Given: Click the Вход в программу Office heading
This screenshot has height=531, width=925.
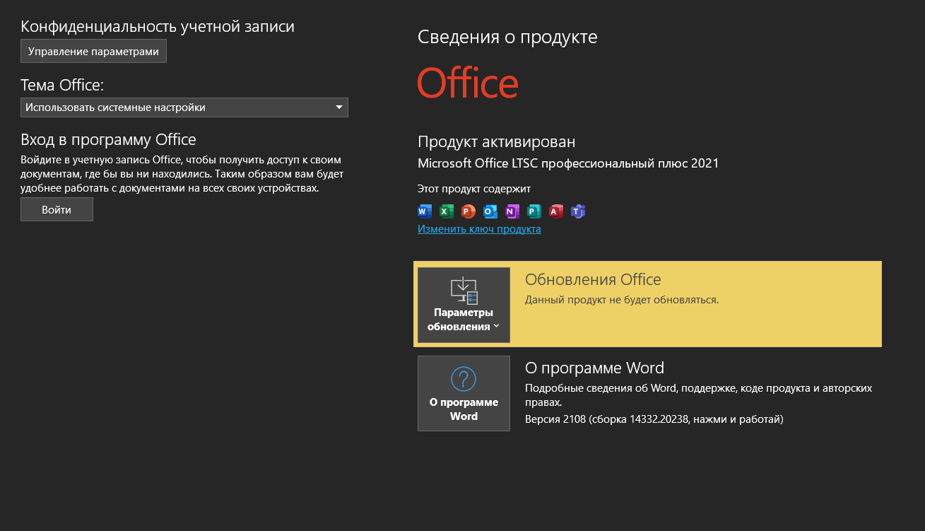Looking at the screenshot, I should pyautogui.click(x=108, y=139).
